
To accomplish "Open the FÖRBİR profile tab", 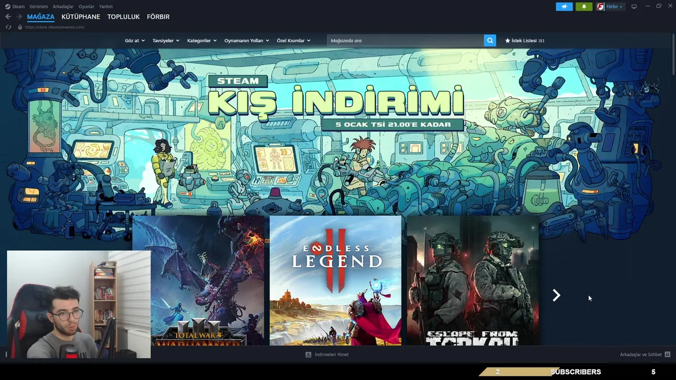I will pos(158,17).
